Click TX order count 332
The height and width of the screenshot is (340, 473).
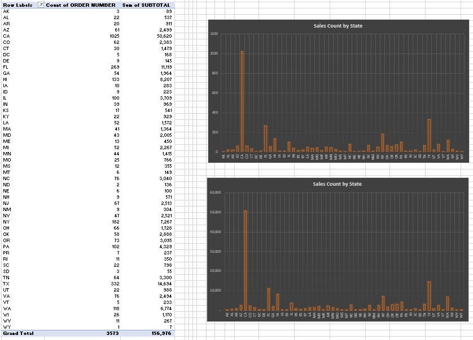[115, 284]
